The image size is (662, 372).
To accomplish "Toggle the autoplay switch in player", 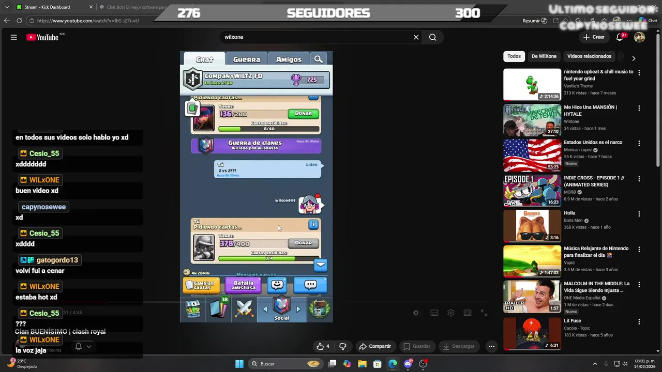I will (x=416, y=313).
